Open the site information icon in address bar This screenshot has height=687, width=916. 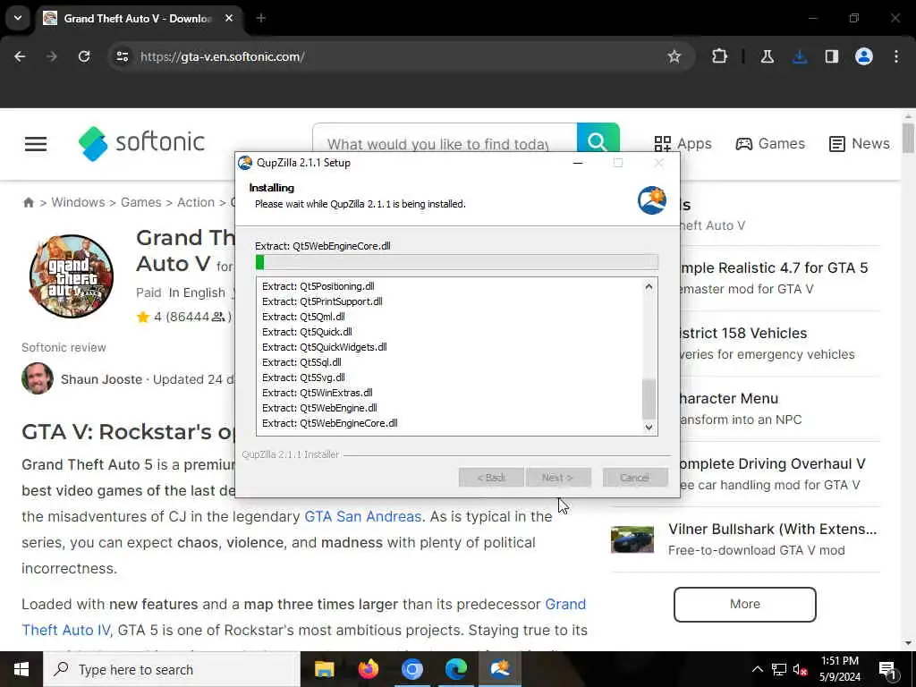pyautogui.click(x=122, y=56)
